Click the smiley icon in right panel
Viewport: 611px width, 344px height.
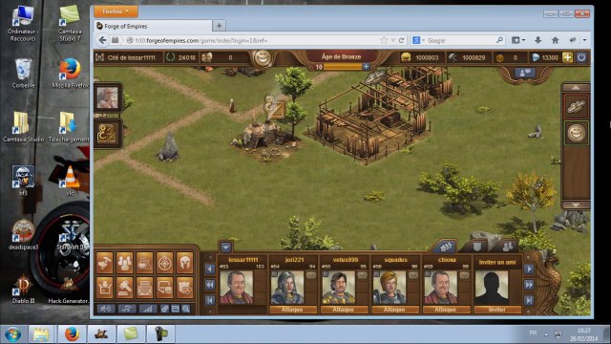coord(576,134)
